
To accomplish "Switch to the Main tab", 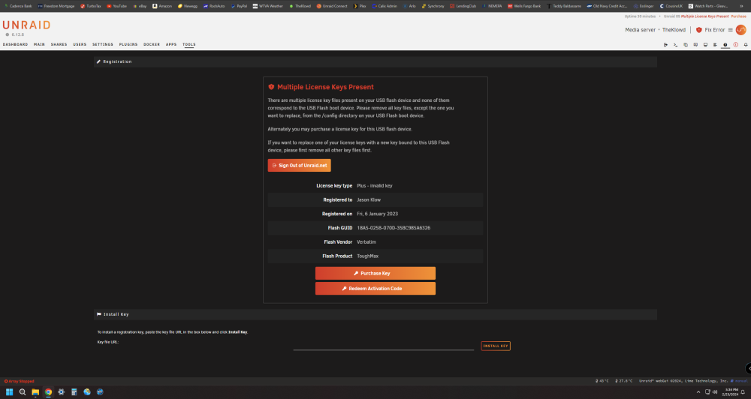I will (x=39, y=44).
